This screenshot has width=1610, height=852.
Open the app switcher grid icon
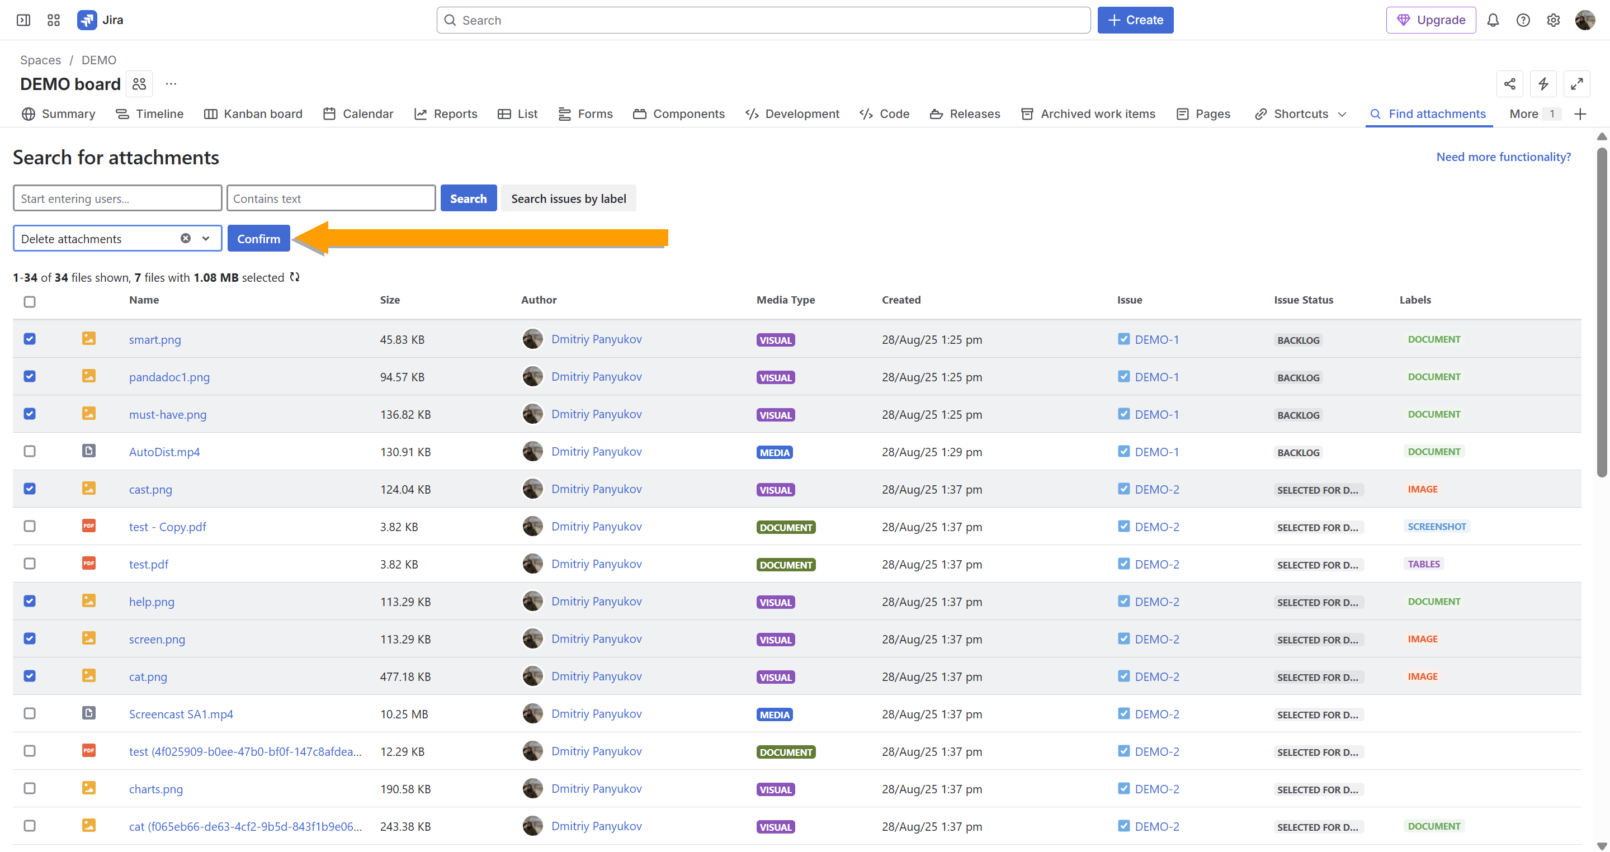click(x=54, y=20)
